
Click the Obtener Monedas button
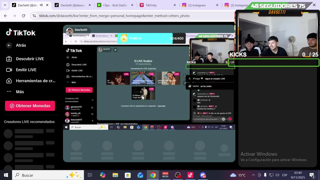click(30, 106)
